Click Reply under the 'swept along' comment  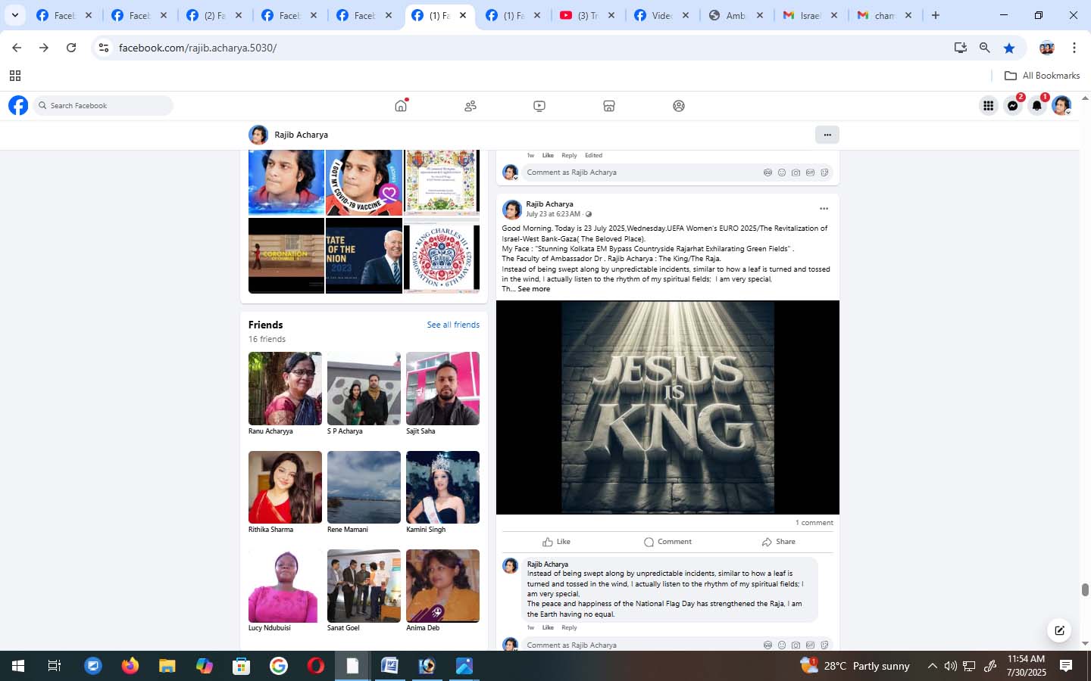pyautogui.click(x=569, y=627)
